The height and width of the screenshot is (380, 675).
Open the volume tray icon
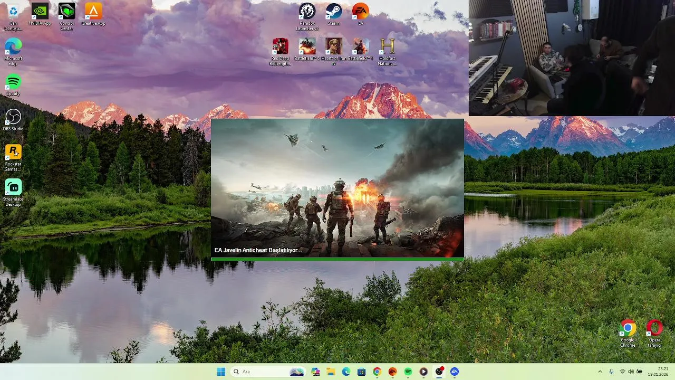click(631, 372)
